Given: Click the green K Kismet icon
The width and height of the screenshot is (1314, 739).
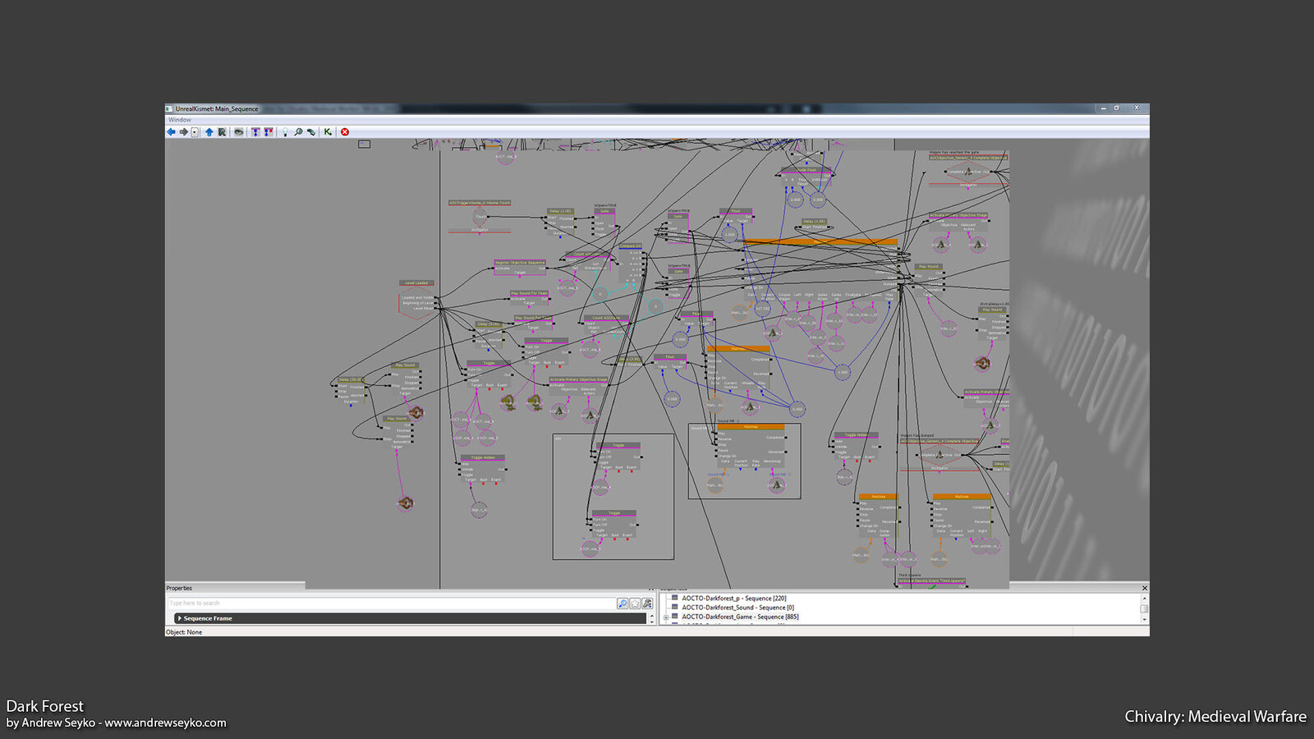Looking at the screenshot, I should tap(328, 131).
